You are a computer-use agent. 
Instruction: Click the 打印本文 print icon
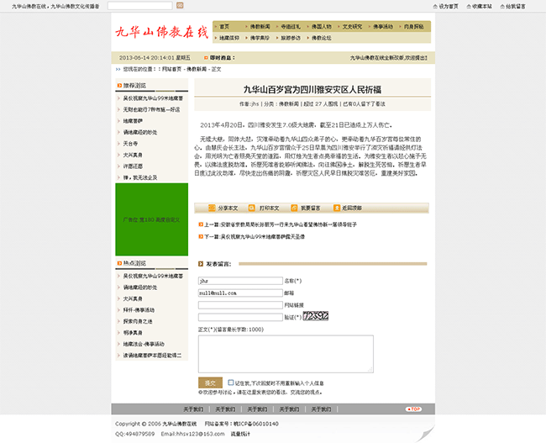tap(254, 207)
